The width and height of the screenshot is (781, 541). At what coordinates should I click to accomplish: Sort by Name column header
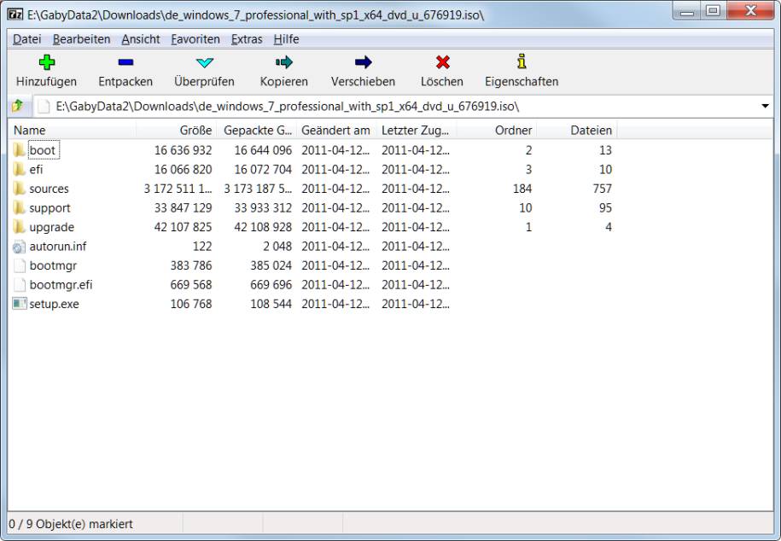pyautogui.click(x=72, y=130)
